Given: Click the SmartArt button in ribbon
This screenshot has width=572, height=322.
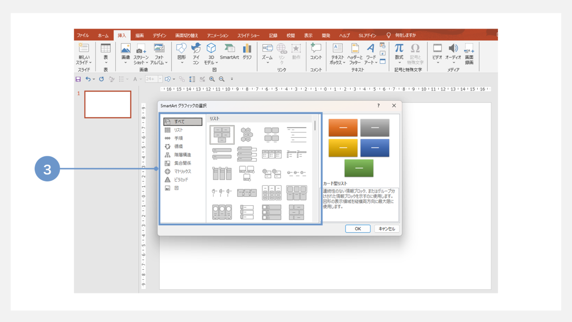Looking at the screenshot, I should tap(229, 51).
